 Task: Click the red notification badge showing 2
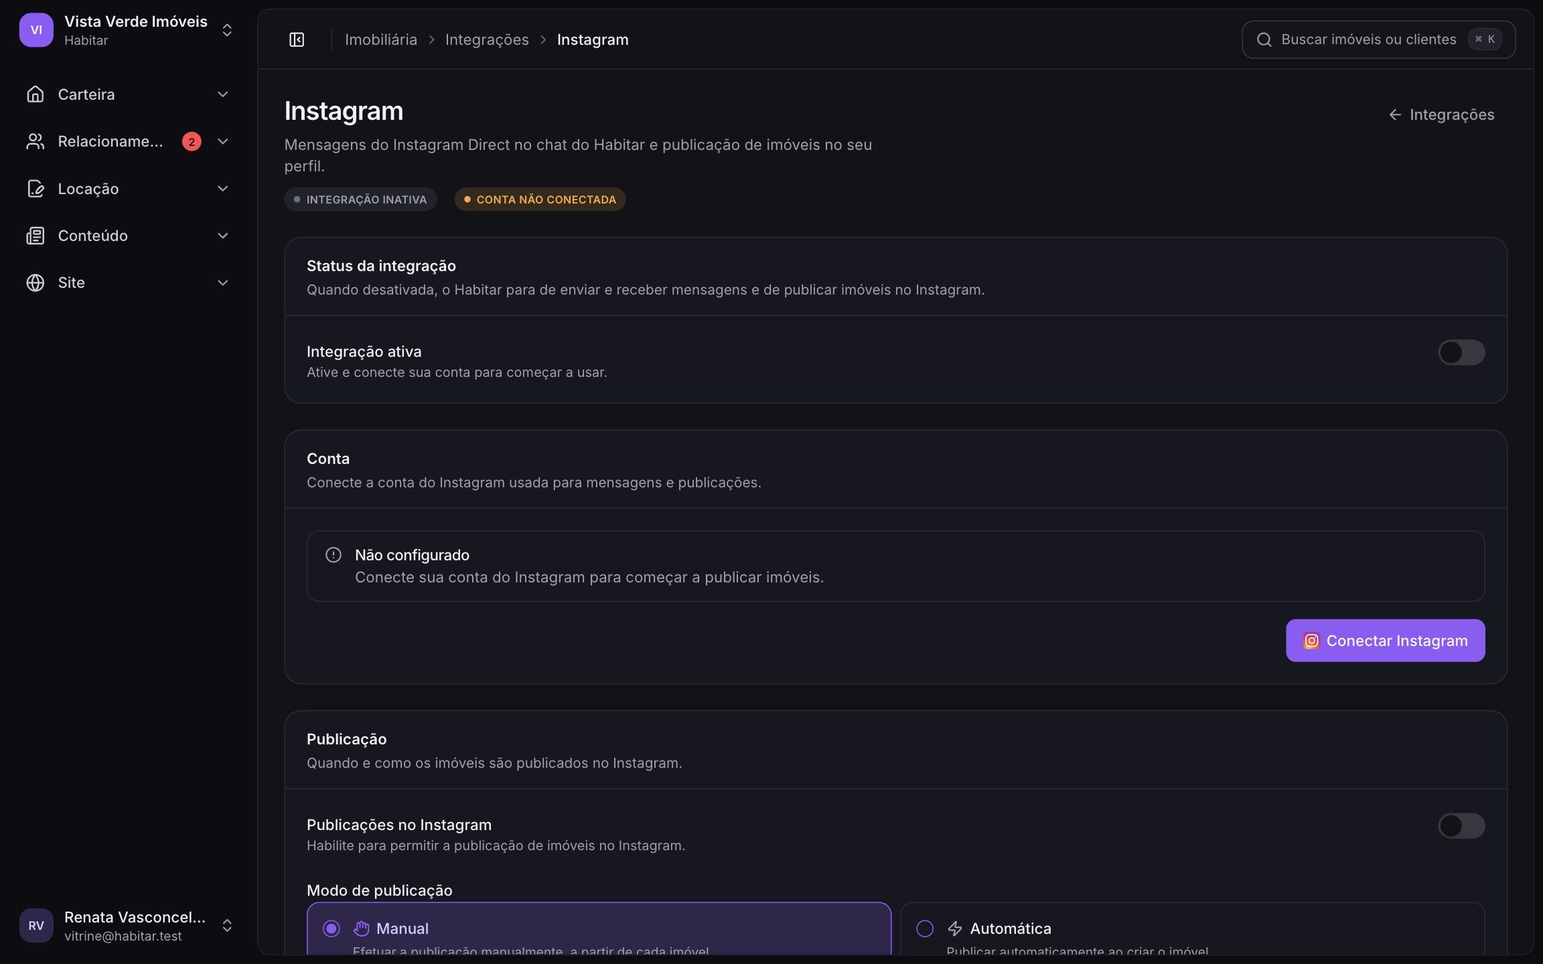pyautogui.click(x=192, y=141)
